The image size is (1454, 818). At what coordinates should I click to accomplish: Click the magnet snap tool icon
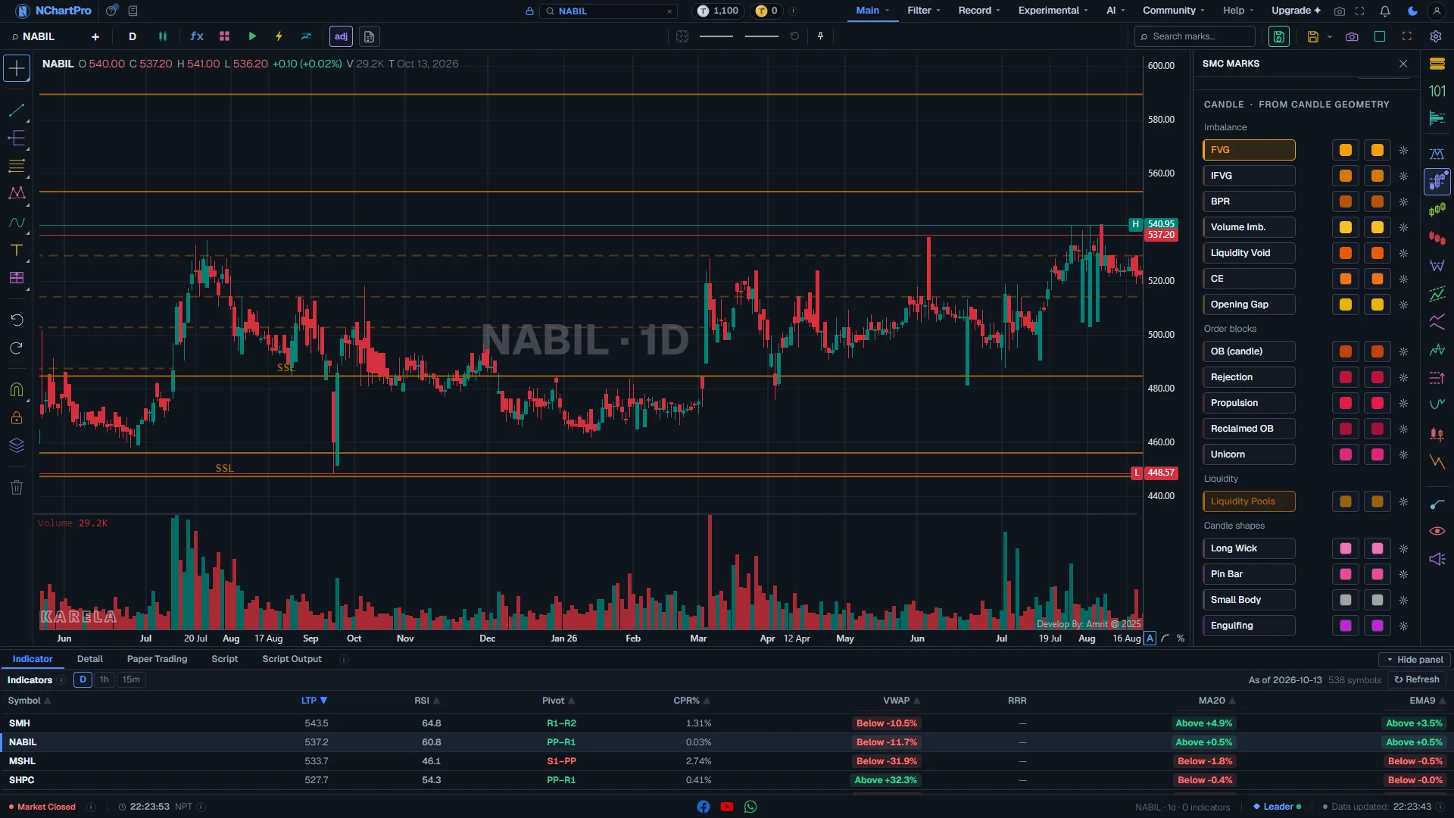[x=17, y=389]
